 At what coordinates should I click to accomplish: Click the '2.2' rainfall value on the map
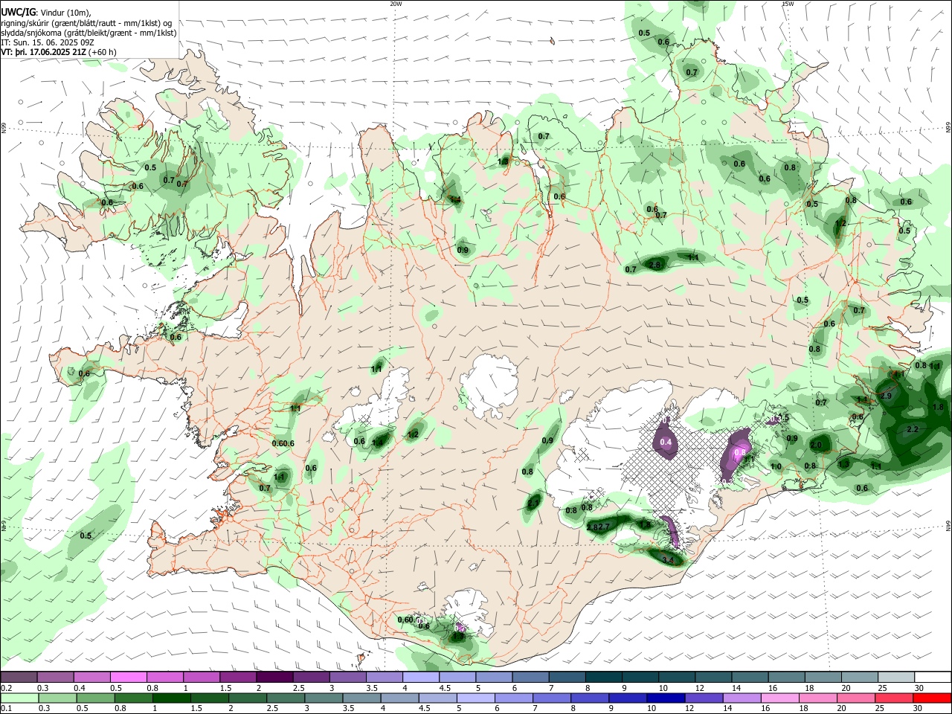pos(913,430)
